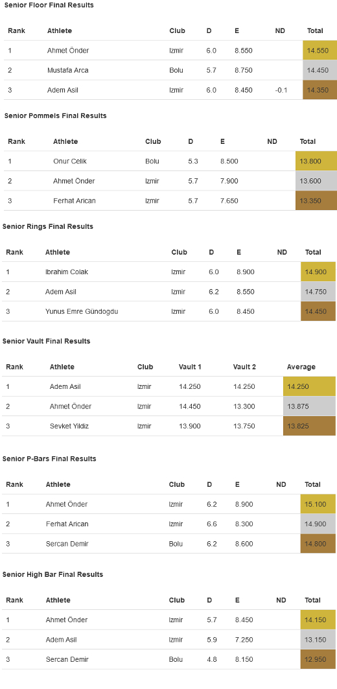Select Ferhat Arican in Pommels results

[75, 201]
